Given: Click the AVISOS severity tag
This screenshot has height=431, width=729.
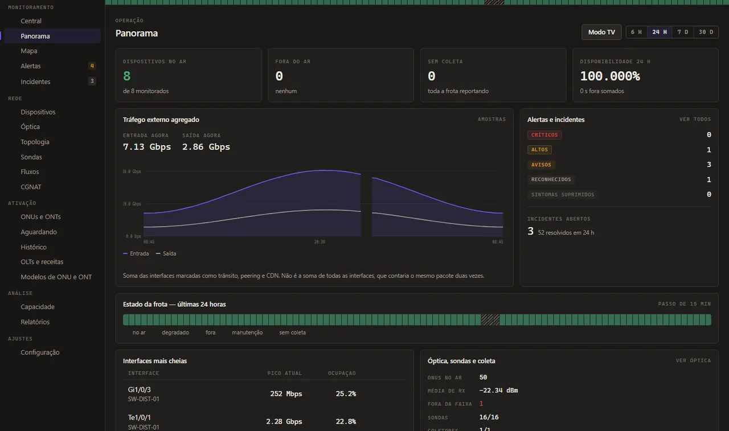Looking at the screenshot, I should click(541, 165).
